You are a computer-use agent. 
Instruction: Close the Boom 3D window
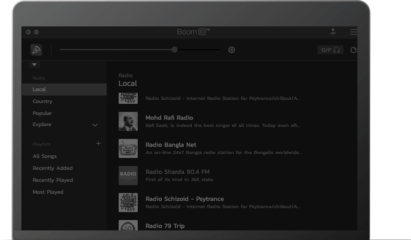tap(28, 32)
